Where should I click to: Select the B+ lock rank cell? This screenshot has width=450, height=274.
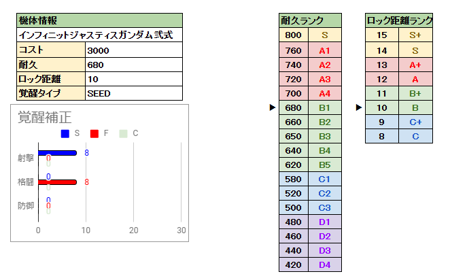pos(415,94)
